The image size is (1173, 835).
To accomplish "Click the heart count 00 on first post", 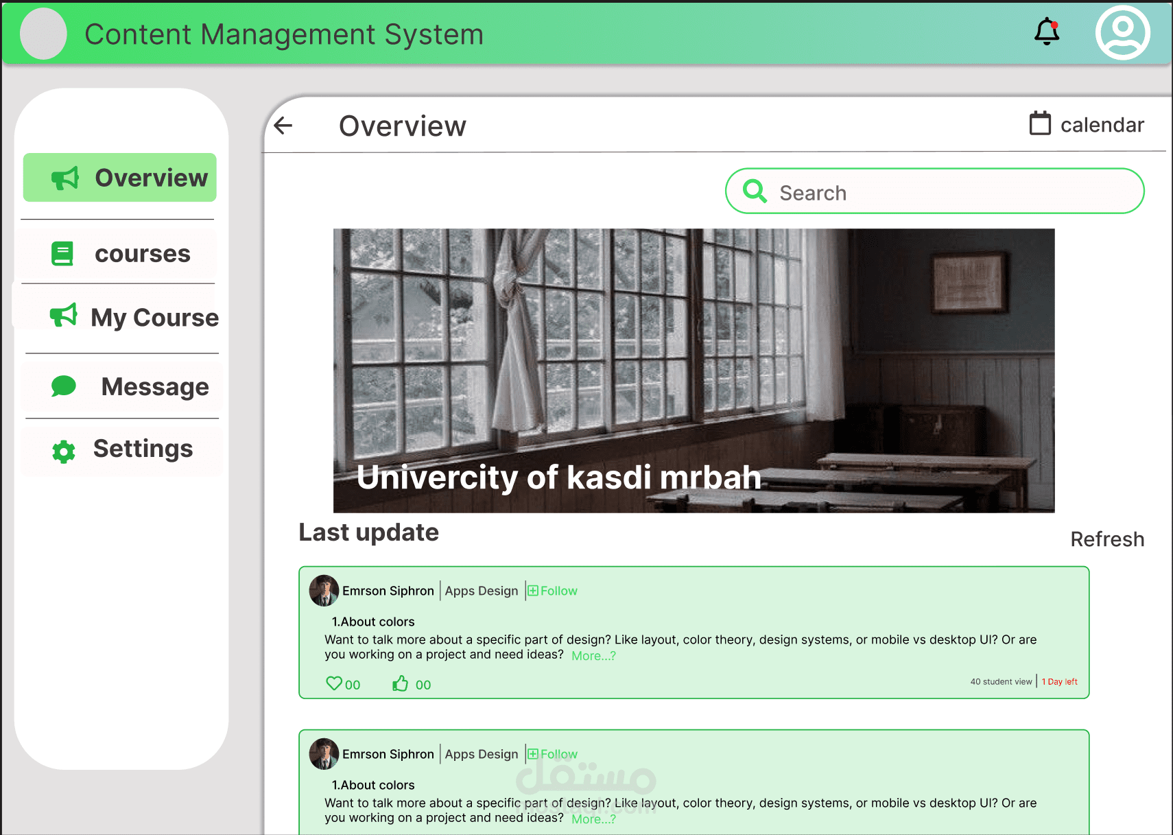I will [x=353, y=685].
